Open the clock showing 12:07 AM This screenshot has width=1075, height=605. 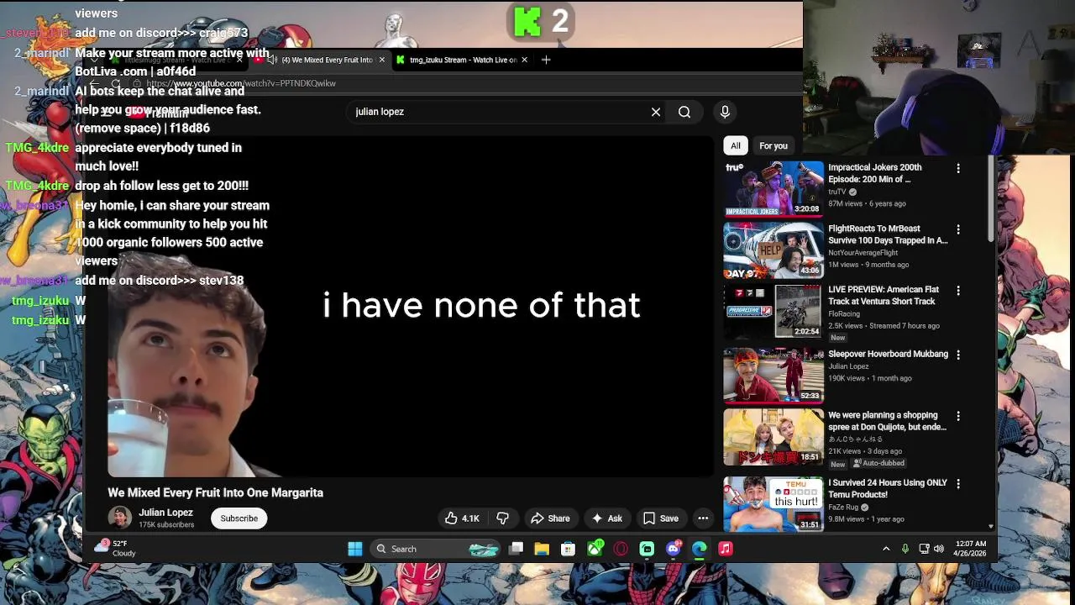click(x=970, y=549)
